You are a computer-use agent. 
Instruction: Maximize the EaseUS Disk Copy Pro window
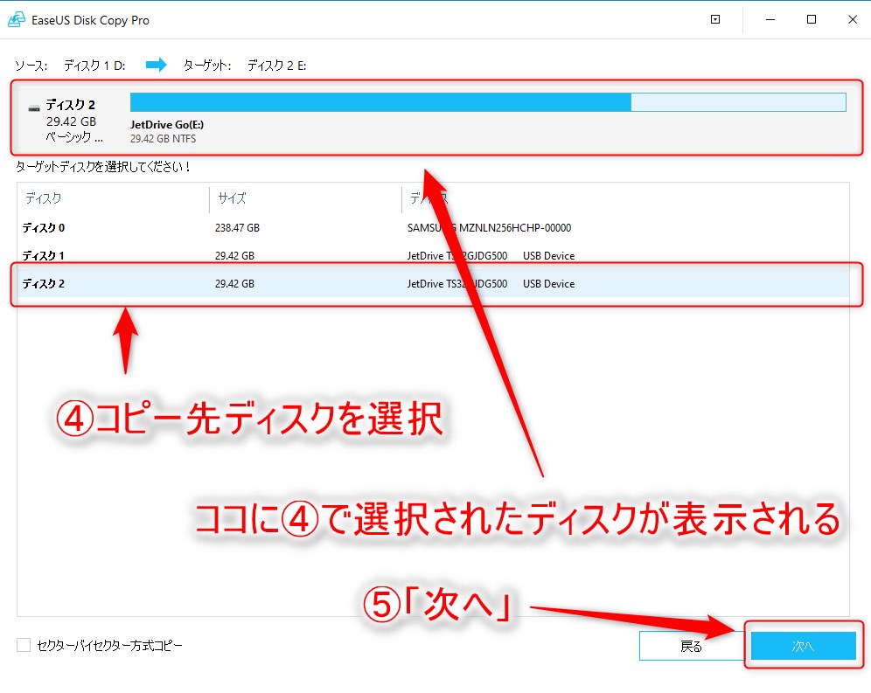812,19
